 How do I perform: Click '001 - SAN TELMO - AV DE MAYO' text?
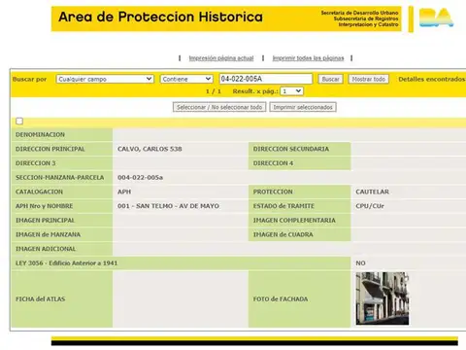coord(168,206)
